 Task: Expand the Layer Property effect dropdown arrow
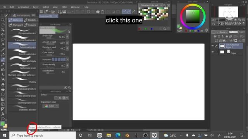(x=67, y=98)
